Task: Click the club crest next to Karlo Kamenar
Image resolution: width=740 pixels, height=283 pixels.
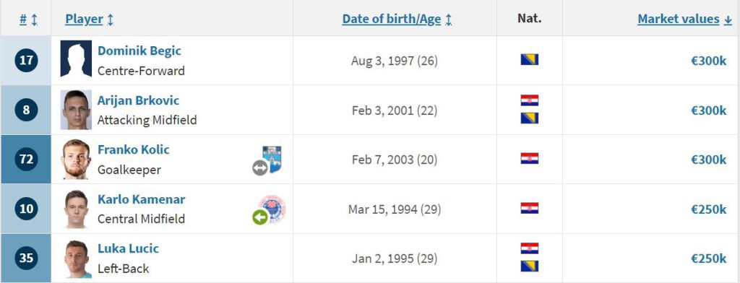Action: click(x=272, y=209)
